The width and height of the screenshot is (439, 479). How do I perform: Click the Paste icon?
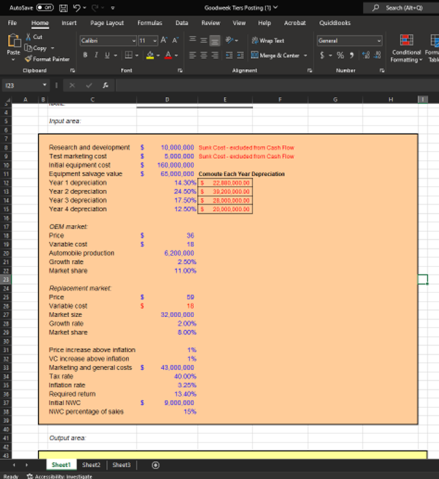pyautogui.click(x=14, y=41)
